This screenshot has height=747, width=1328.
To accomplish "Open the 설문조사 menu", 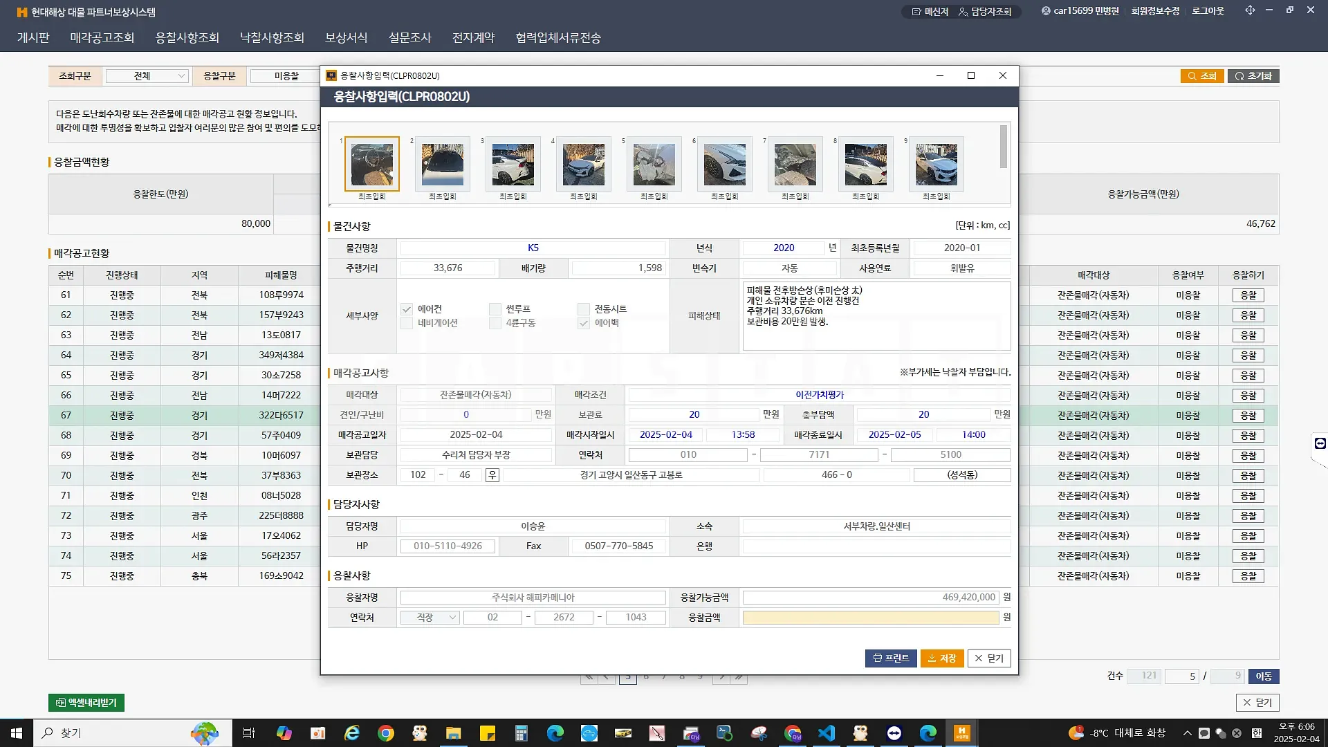I will coord(410,37).
